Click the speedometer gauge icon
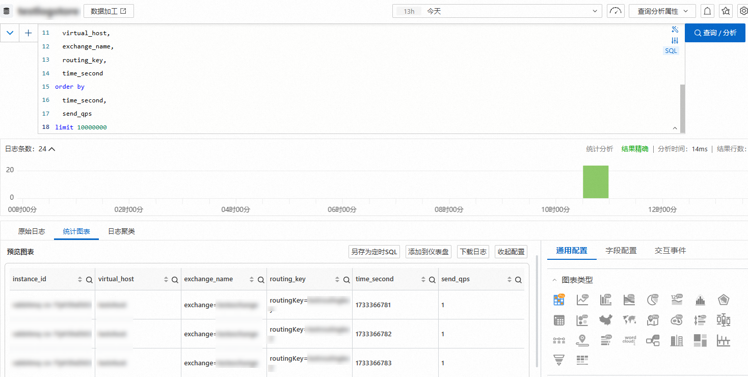748x377 pixels. point(616,11)
